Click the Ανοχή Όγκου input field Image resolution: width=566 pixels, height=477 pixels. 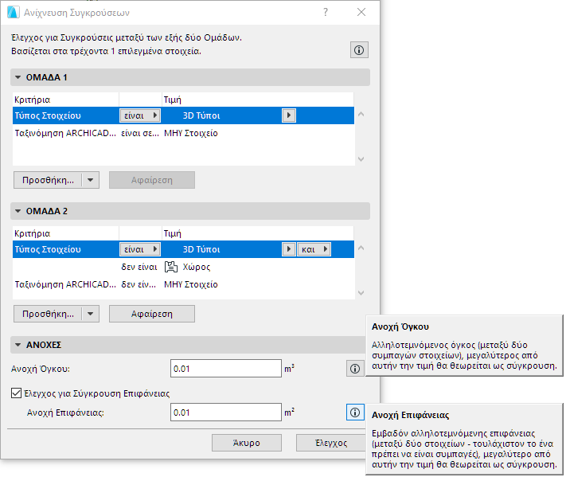pos(226,369)
